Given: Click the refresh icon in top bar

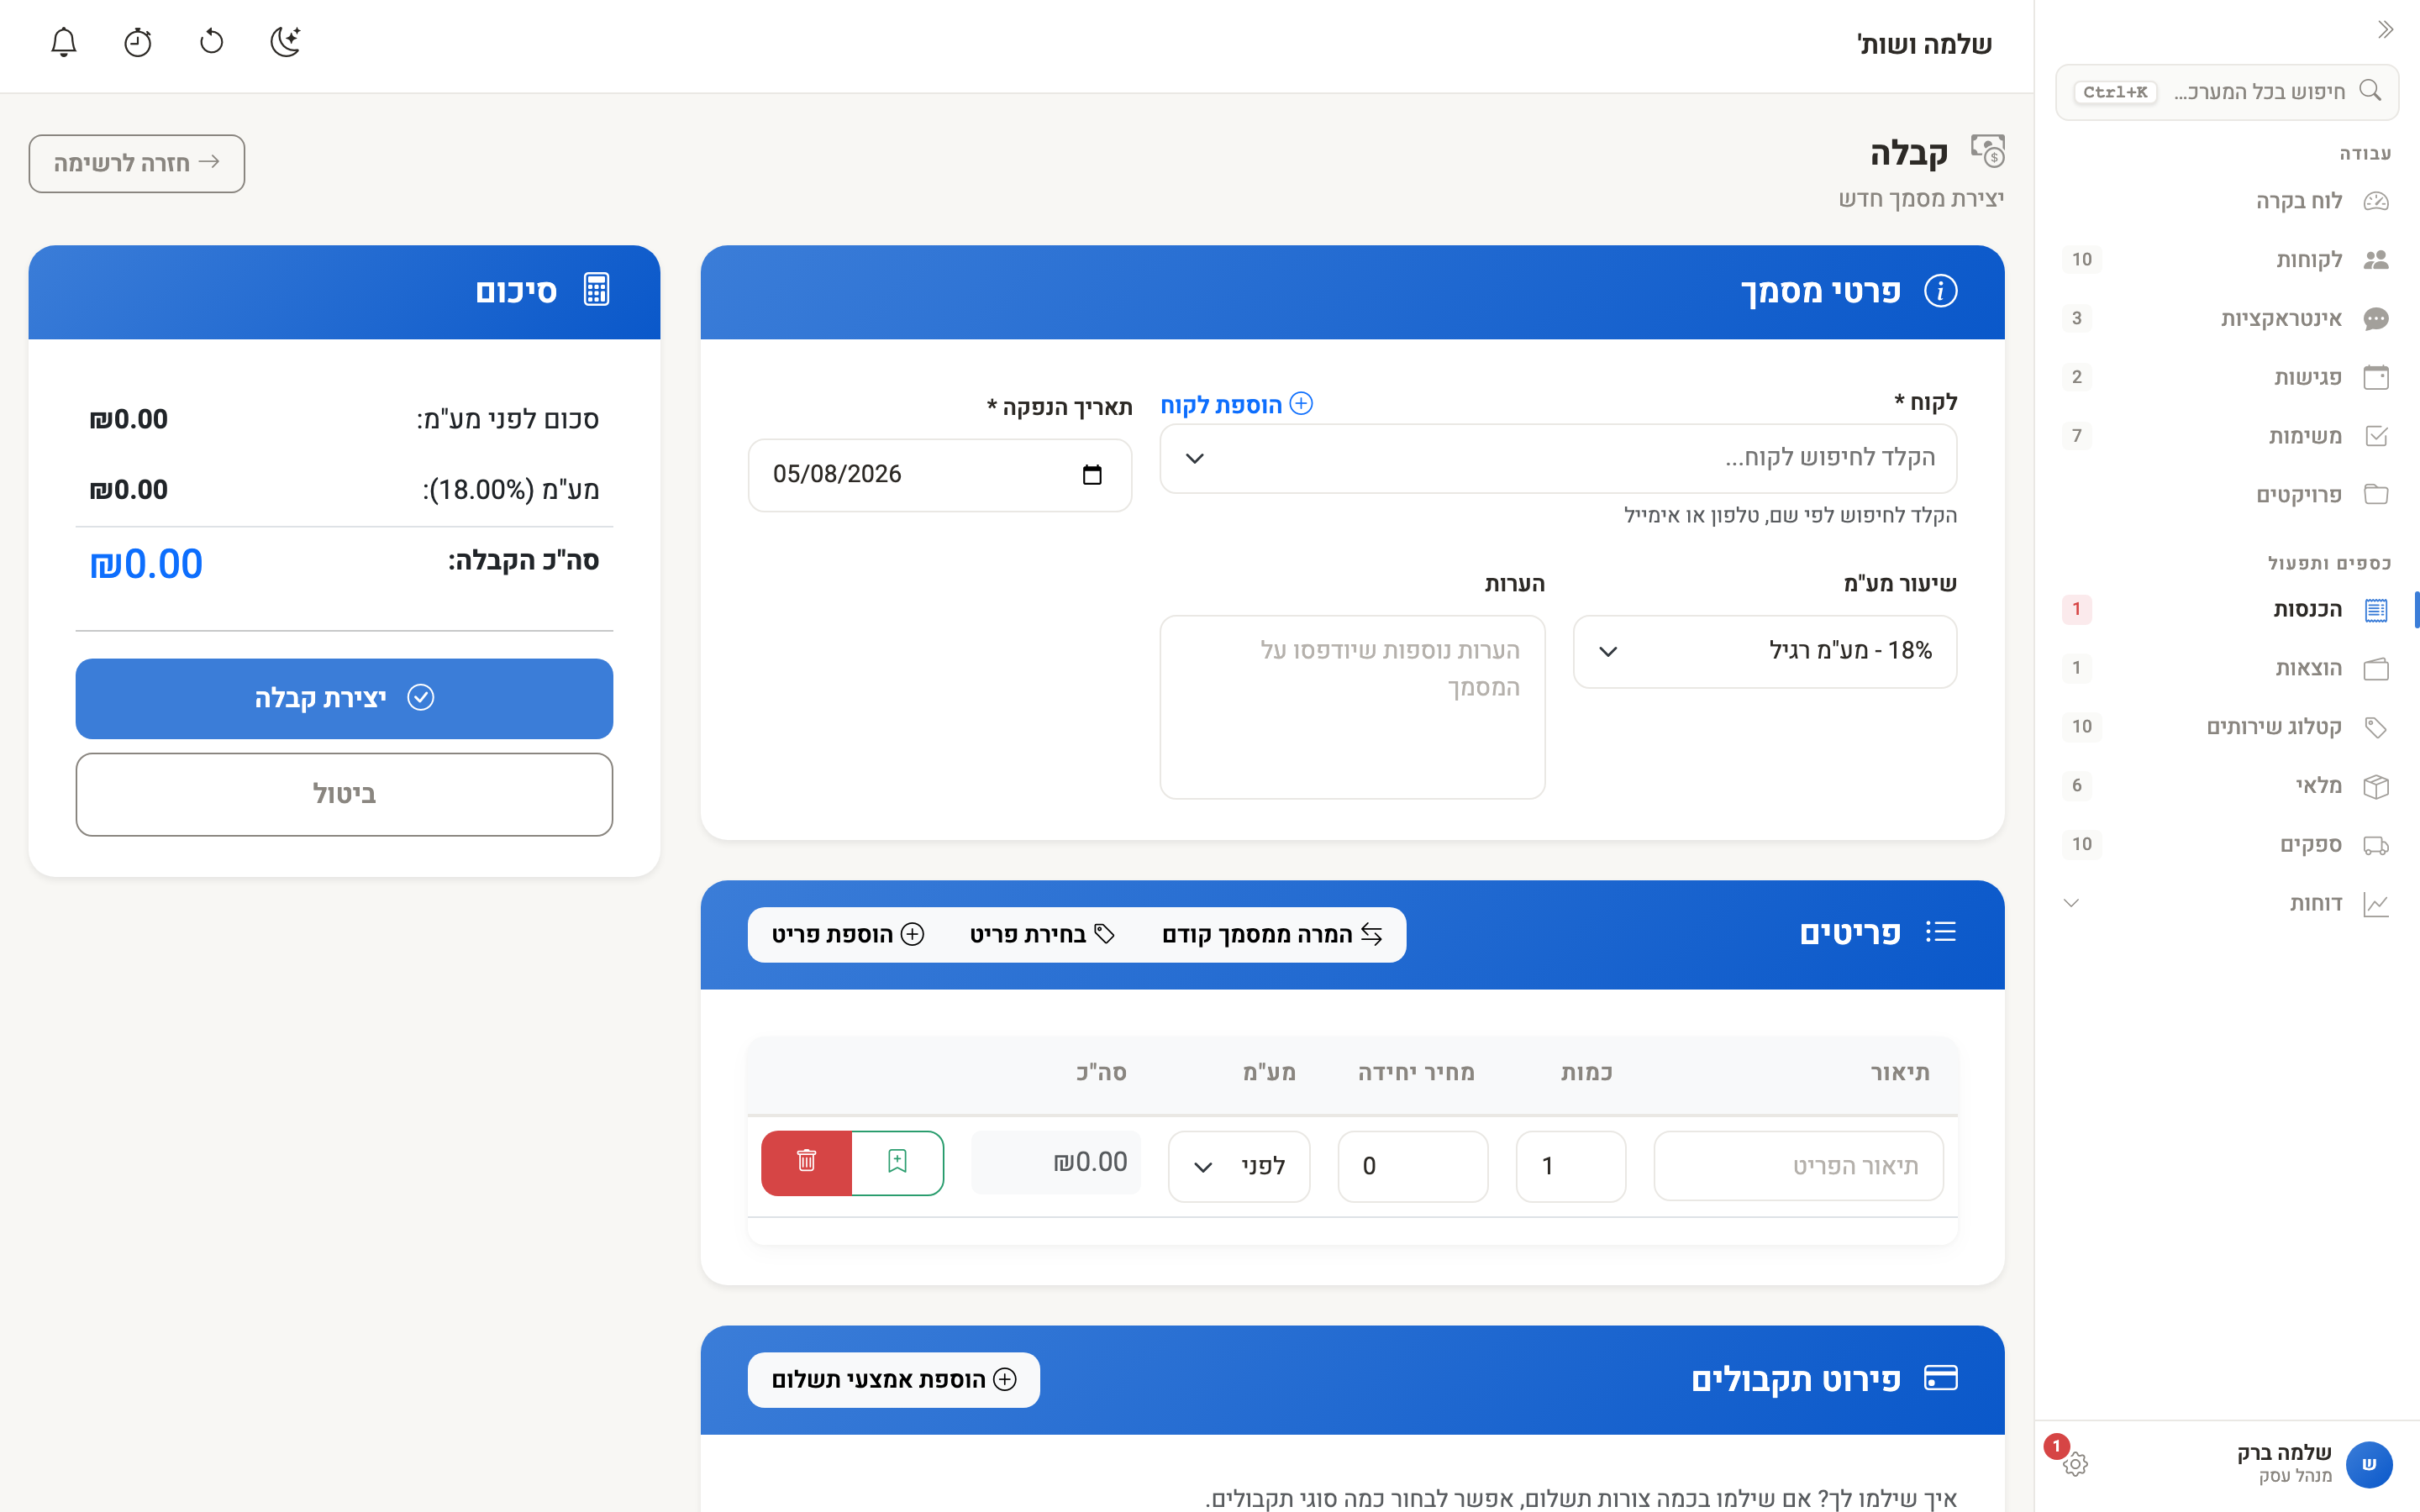Looking at the screenshot, I should pos(211,42).
